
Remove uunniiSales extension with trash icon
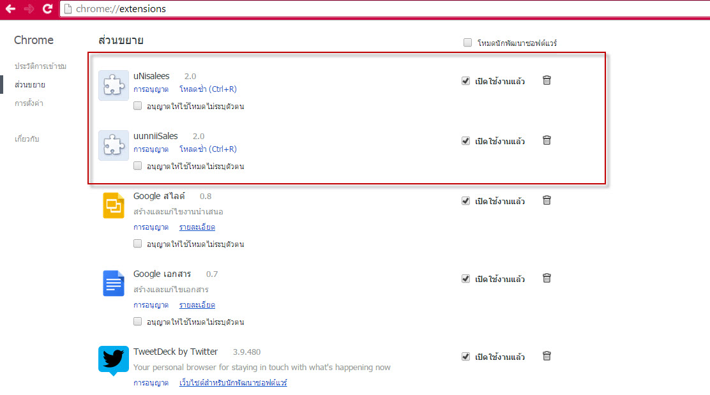[x=547, y=140]
